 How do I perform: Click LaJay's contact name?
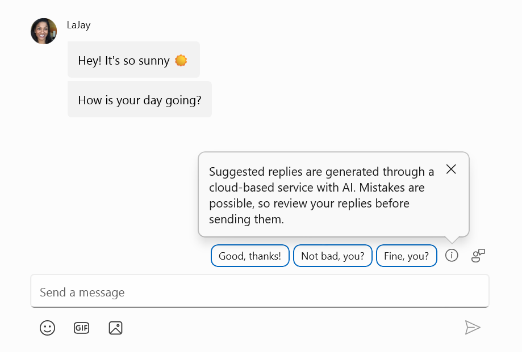pos(79,24)
